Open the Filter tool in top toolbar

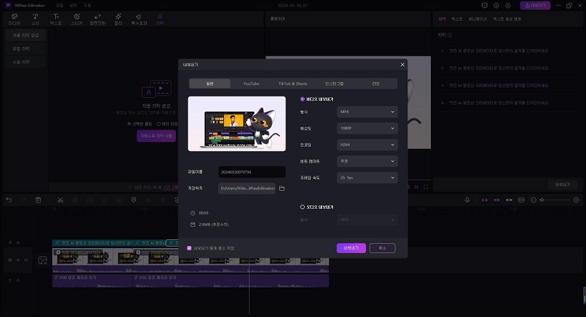pyautogui.click(x=118, y=19)
